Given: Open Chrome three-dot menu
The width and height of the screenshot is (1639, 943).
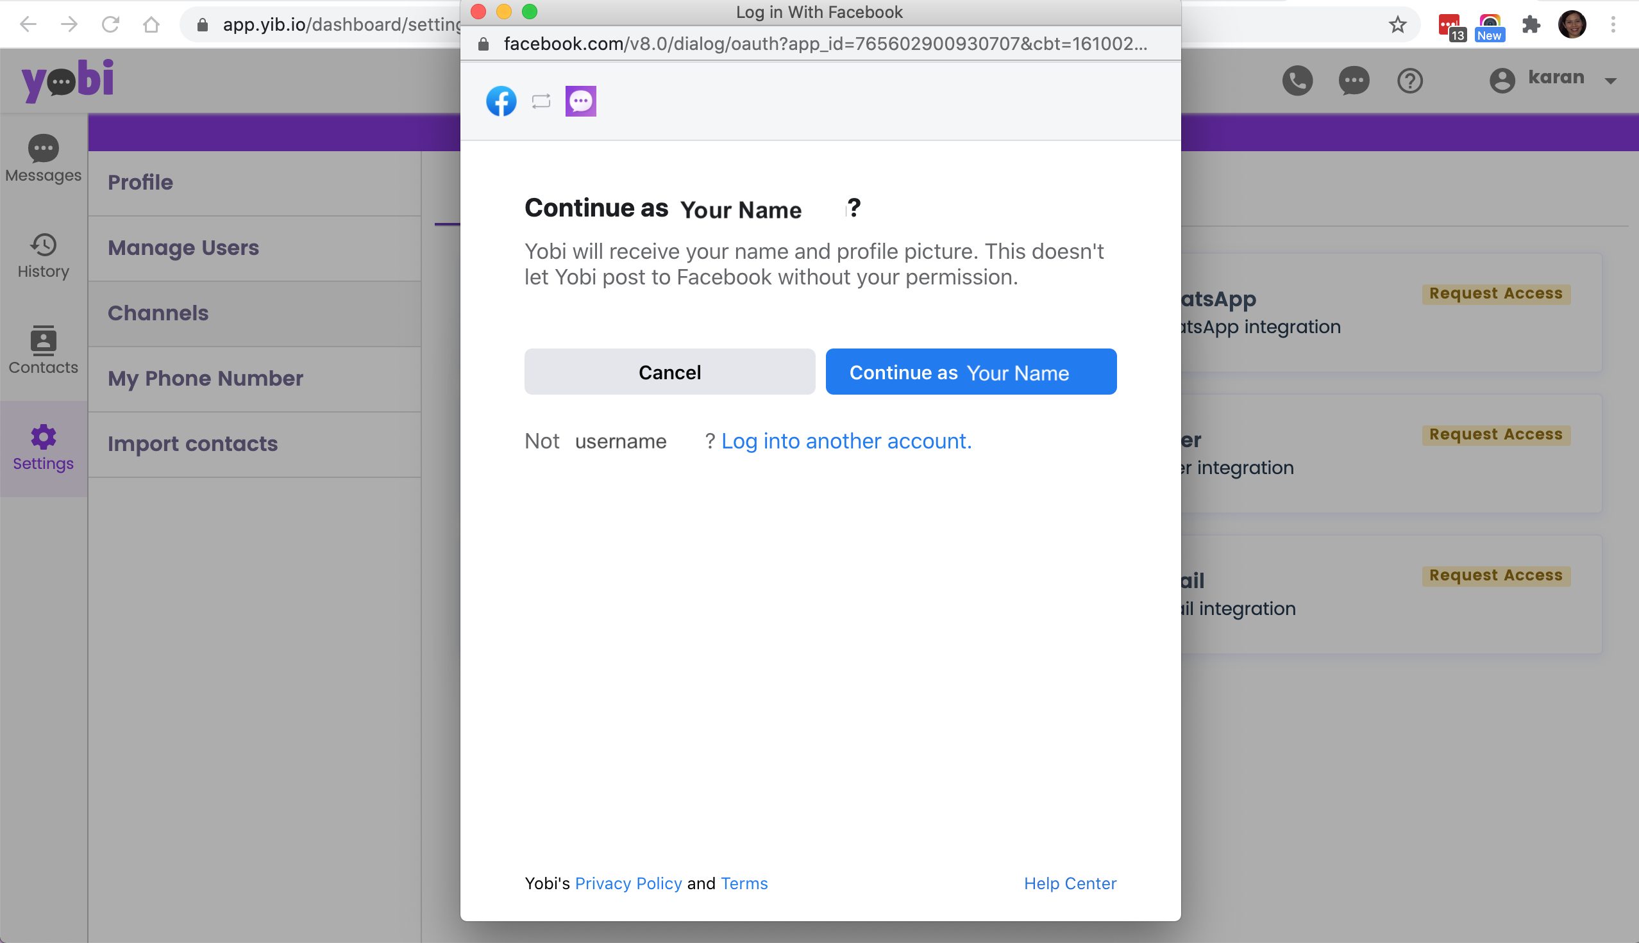Looking at the screenshot, I should pos(1613,24).
